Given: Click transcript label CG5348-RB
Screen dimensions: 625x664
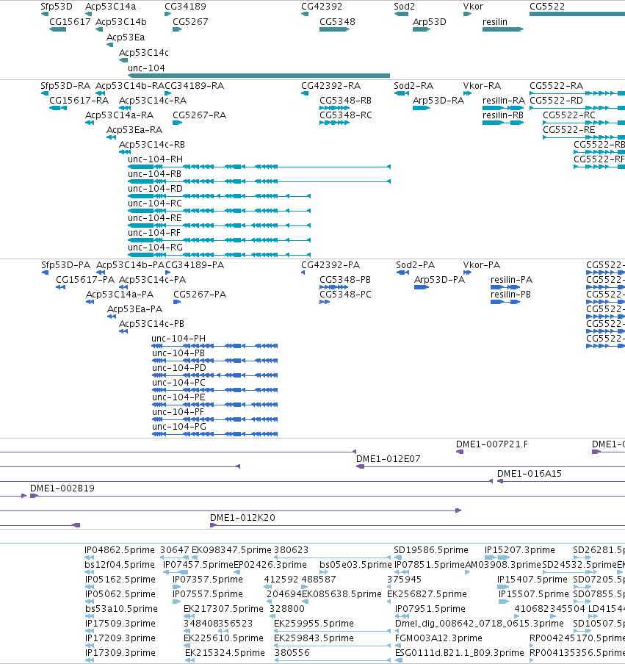Looking at the screenshot, I should click(345, 101).
